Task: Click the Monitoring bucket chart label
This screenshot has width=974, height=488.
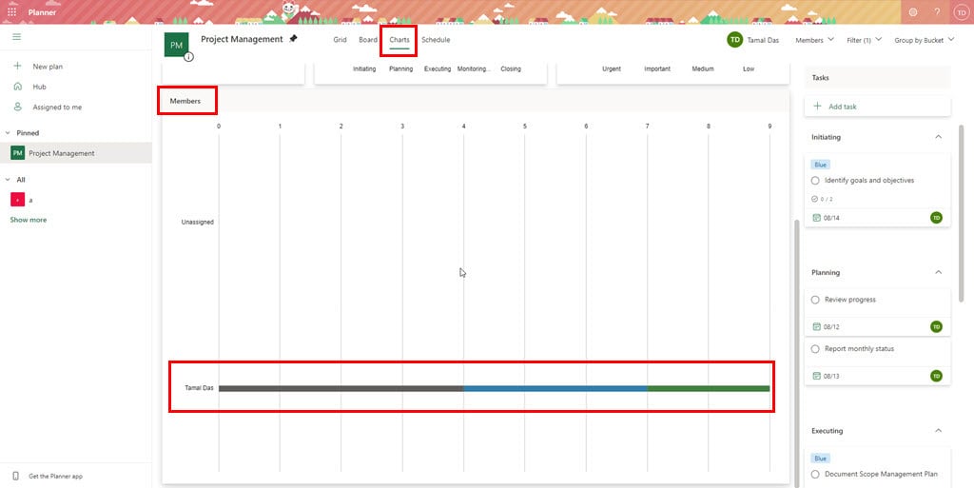Action: [x=474, y=68]
